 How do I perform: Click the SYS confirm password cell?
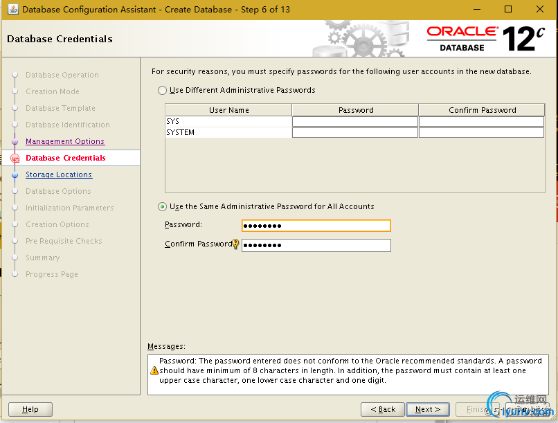(x=481, y=122)
